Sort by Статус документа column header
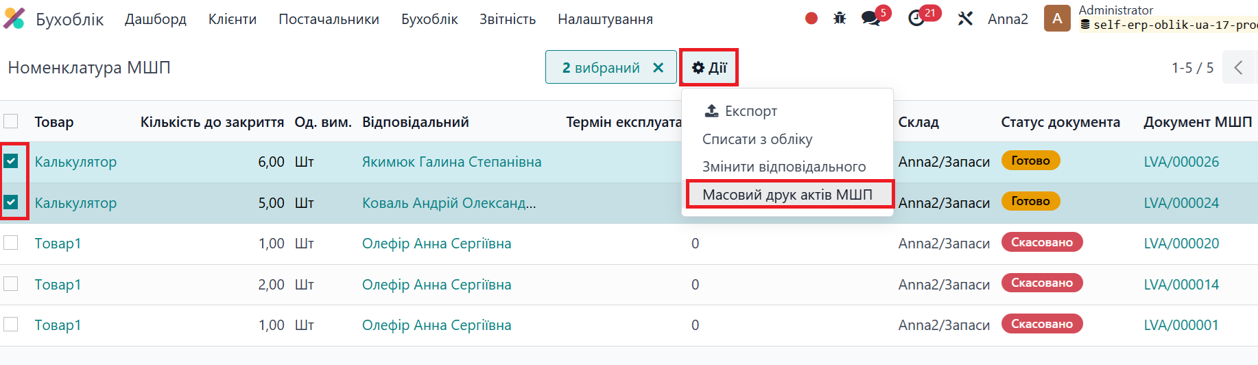1258x365 pixels. (x=1060, y=122)
